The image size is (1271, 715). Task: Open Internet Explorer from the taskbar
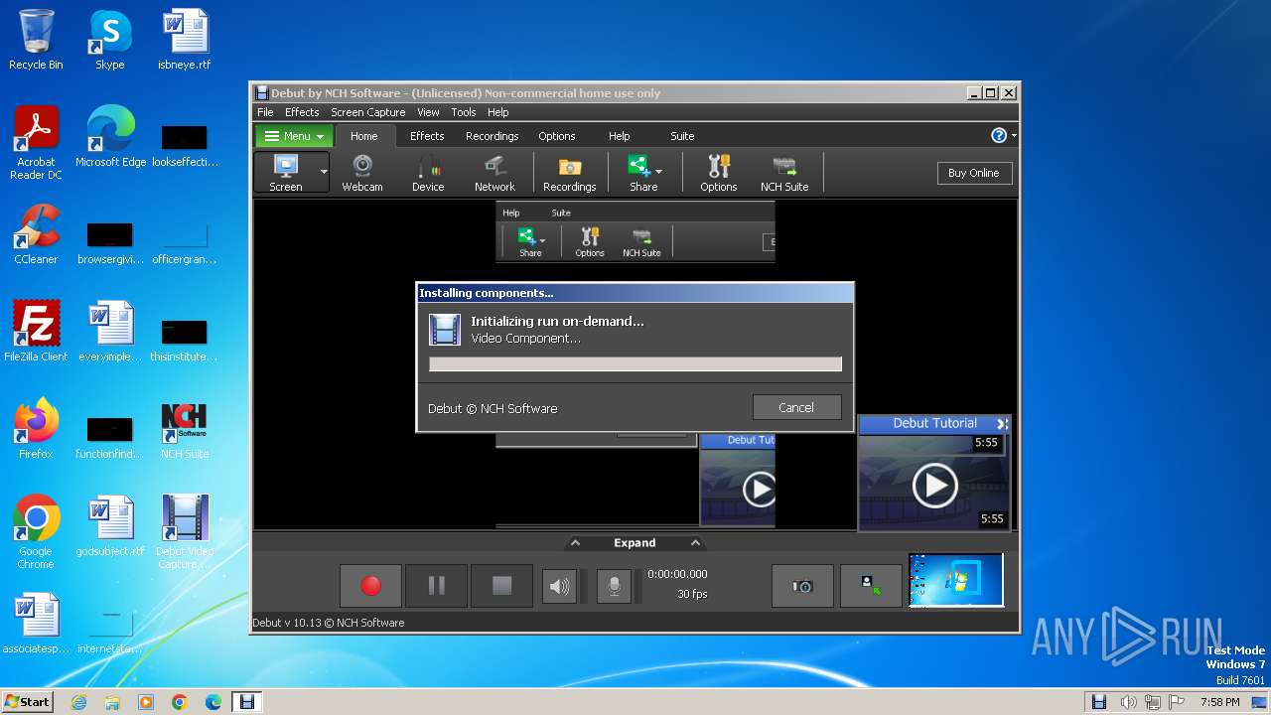78,702
